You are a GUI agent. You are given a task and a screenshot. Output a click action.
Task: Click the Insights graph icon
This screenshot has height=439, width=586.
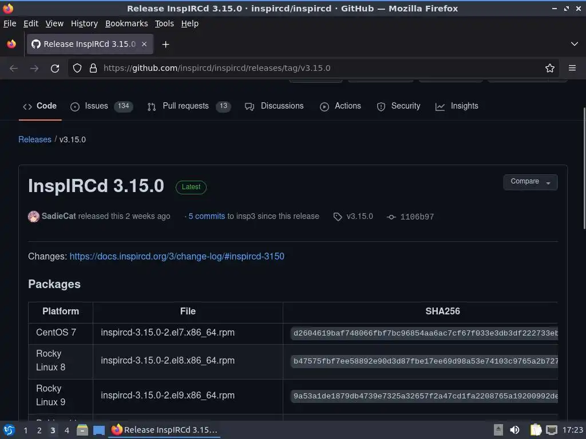tap(440, 107)
